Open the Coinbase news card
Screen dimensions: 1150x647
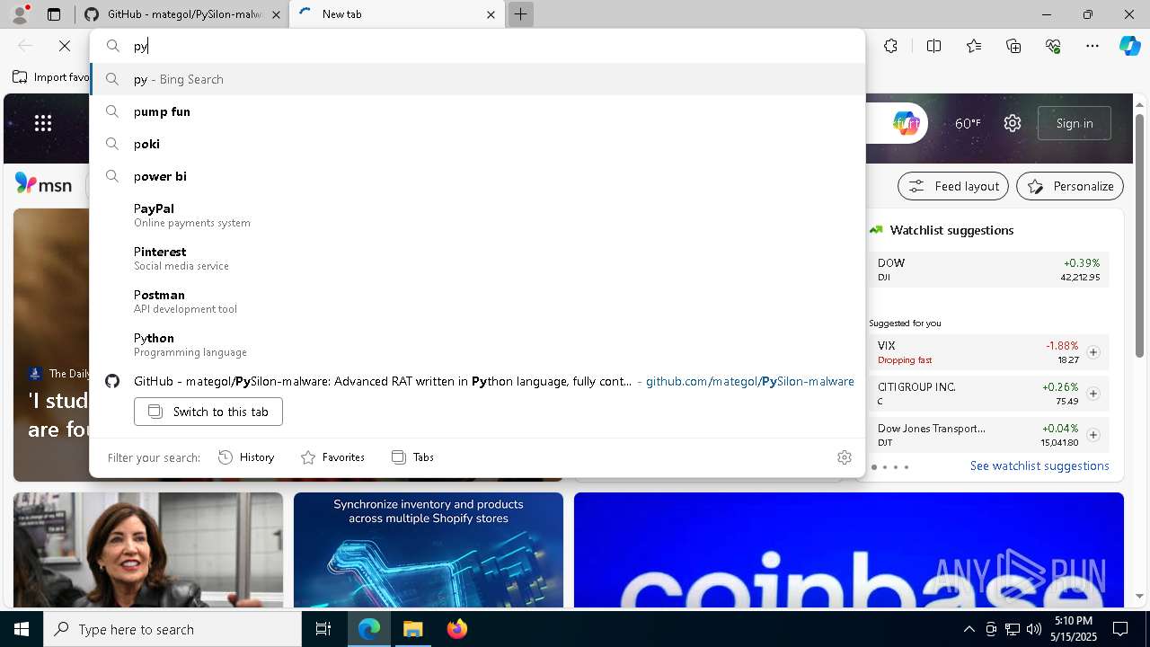click(849, 550)
